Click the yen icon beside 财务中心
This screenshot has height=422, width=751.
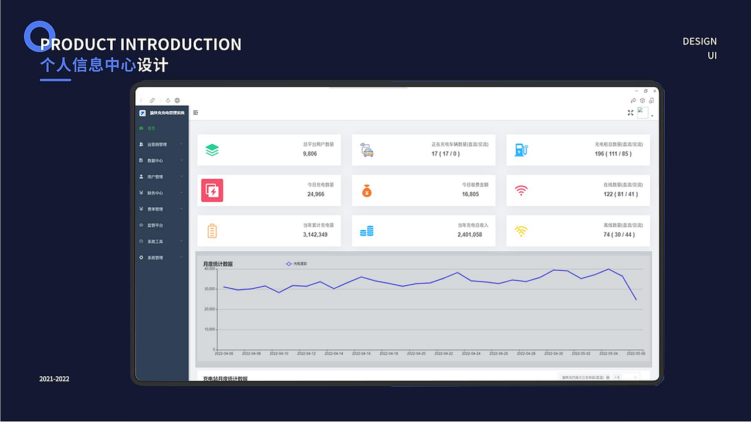point(141,193)
